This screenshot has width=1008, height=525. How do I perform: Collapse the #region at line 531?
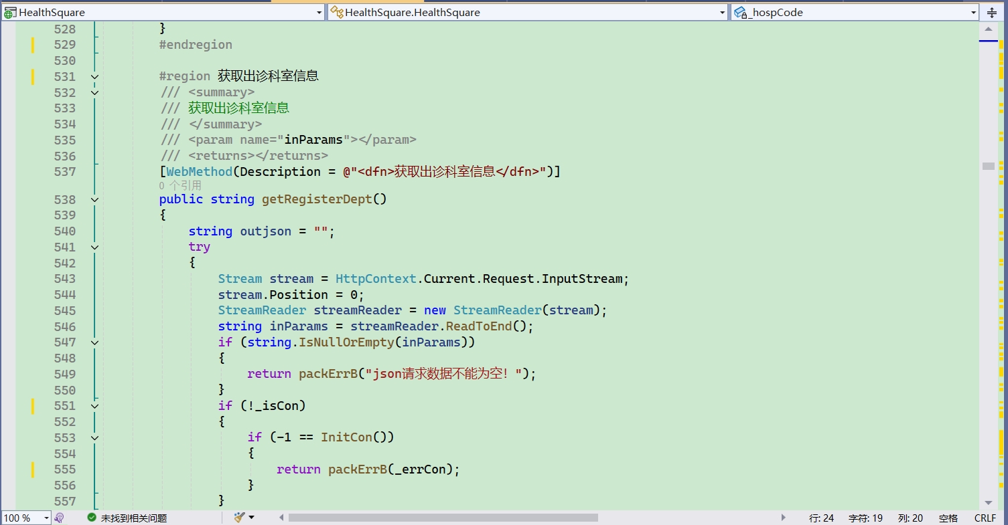point(94,77)
